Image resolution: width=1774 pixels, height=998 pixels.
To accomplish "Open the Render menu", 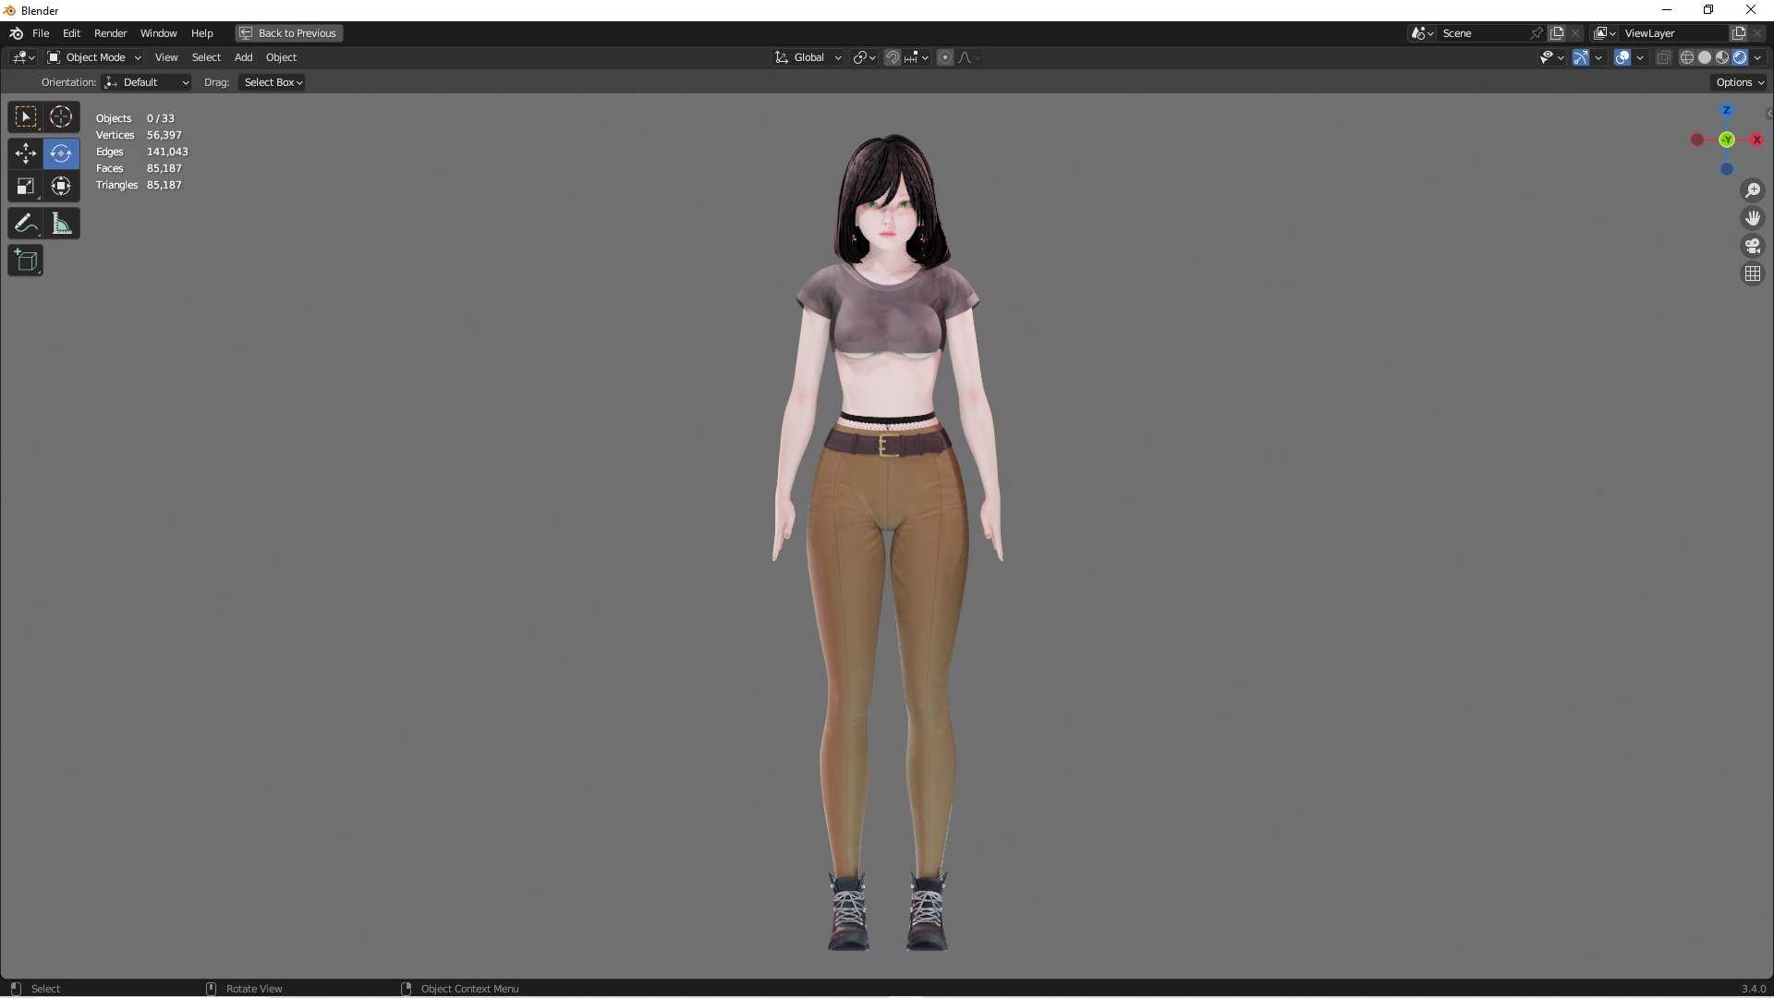I will coord(110,33).
